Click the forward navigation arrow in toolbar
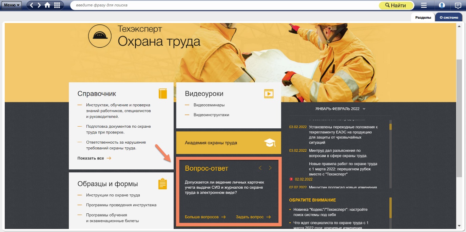The image size is (466, 232). coord(39,5)
